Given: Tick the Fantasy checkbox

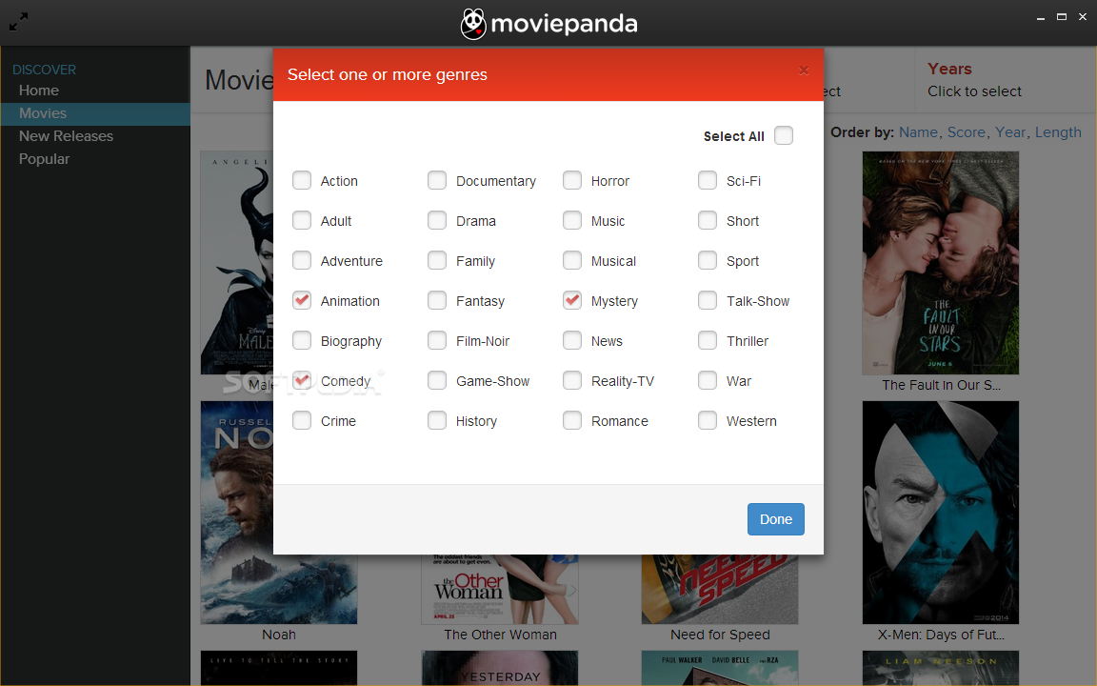Looking at the screenshot, I should click(436, 299).
